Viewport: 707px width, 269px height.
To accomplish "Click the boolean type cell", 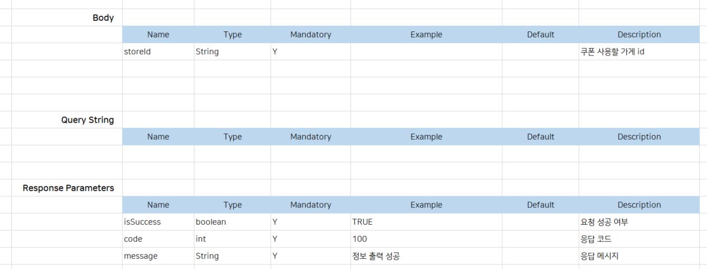I will coord(232,222).
